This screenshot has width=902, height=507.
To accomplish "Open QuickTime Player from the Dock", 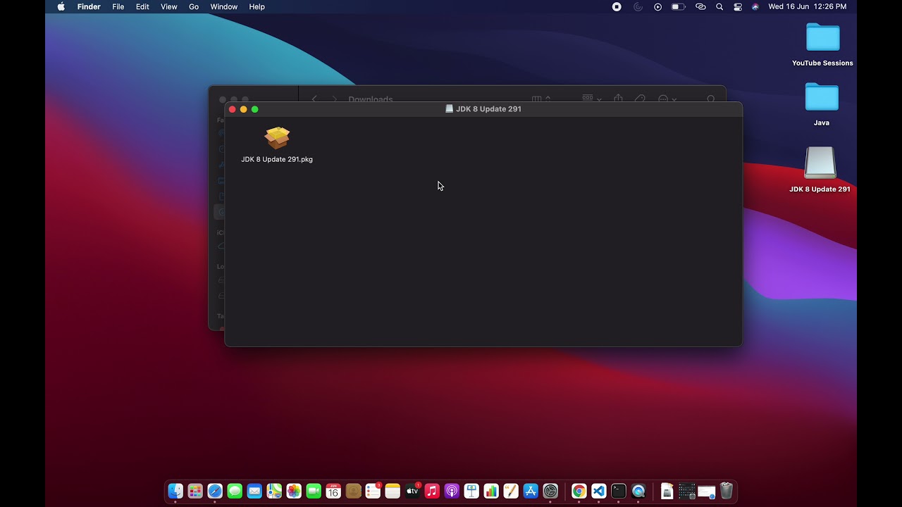I will tap(638, 491).
